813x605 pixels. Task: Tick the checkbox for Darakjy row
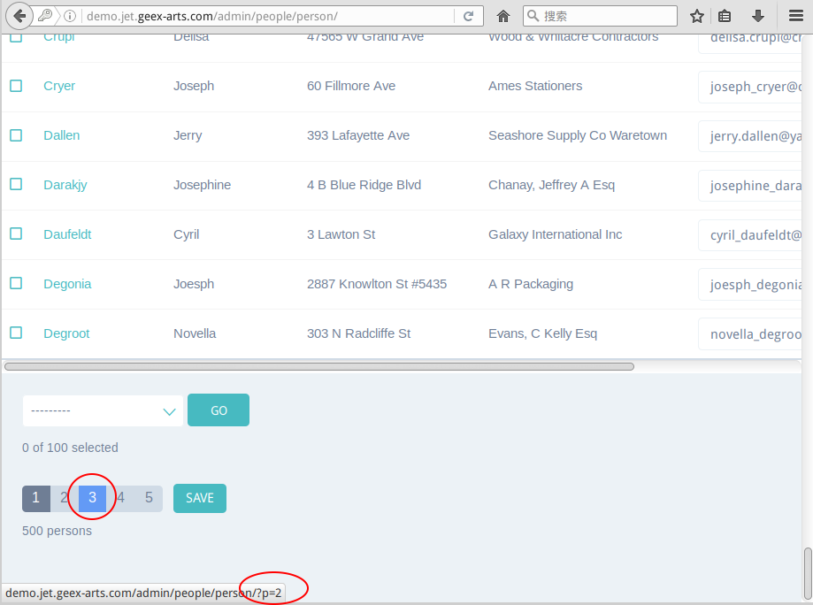click(x=16, y=185)
